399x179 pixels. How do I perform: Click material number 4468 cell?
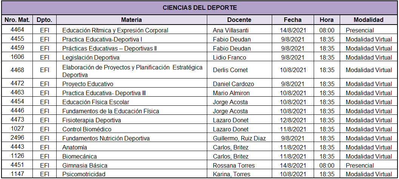pos(17,70)
